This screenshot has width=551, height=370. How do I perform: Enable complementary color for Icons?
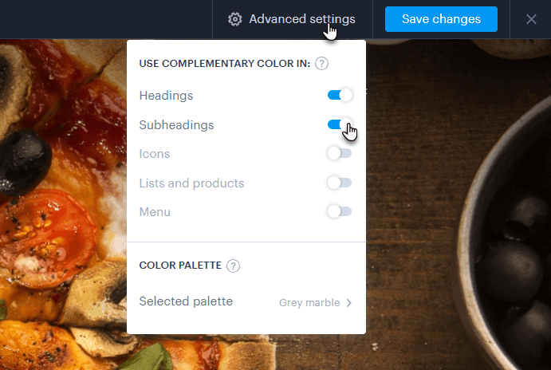[x=340, y=153]
